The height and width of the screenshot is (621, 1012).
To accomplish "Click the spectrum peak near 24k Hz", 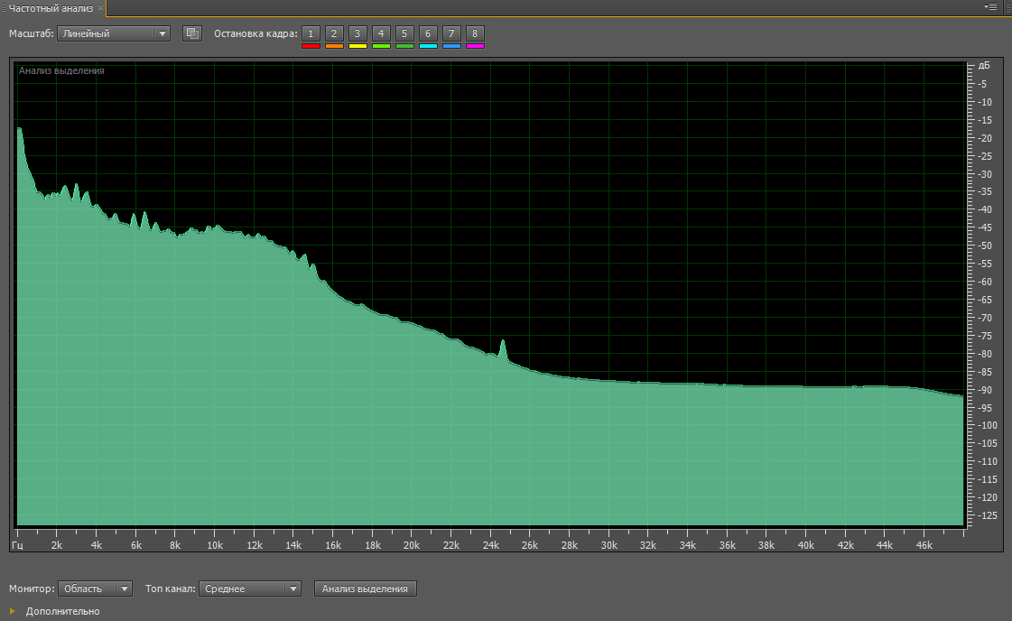I will coord(503,343).
